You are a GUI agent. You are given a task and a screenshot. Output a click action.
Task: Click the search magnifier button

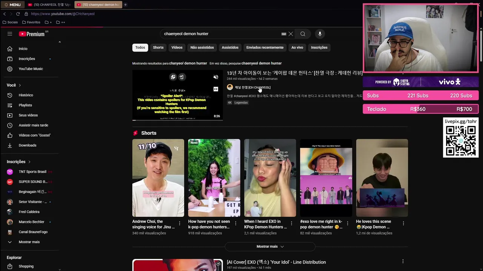pyautogui.click(x=303, y=34)
